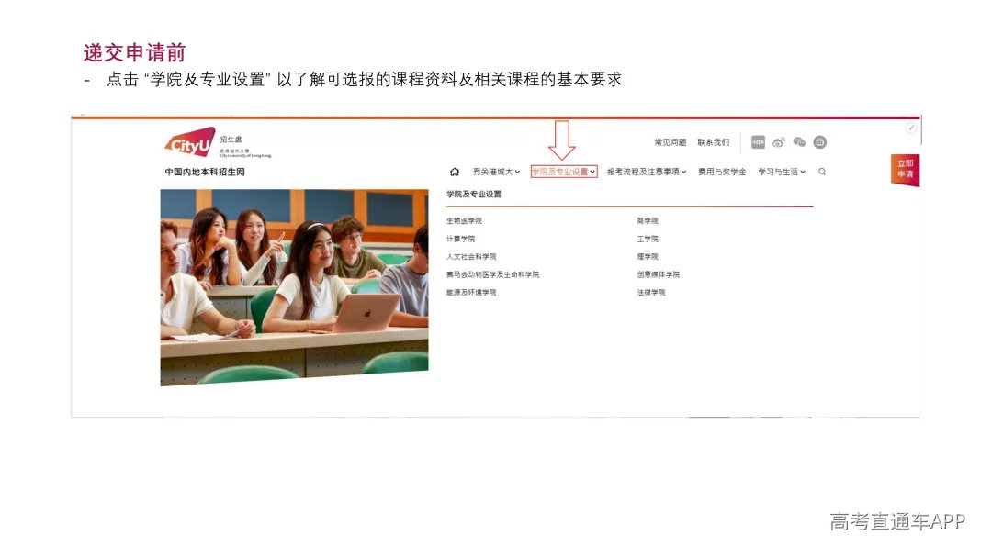Click the CityU logo

coord(190,142)
